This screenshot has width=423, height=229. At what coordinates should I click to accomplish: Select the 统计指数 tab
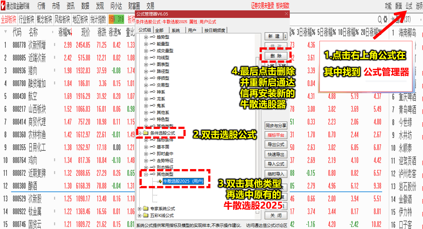click(x=98, y=19)
